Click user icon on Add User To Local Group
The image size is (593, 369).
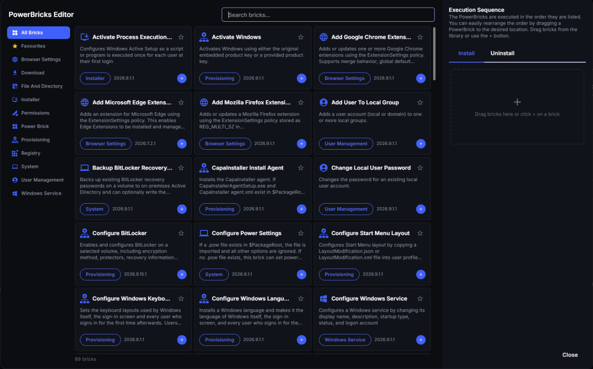click(323, 102)
